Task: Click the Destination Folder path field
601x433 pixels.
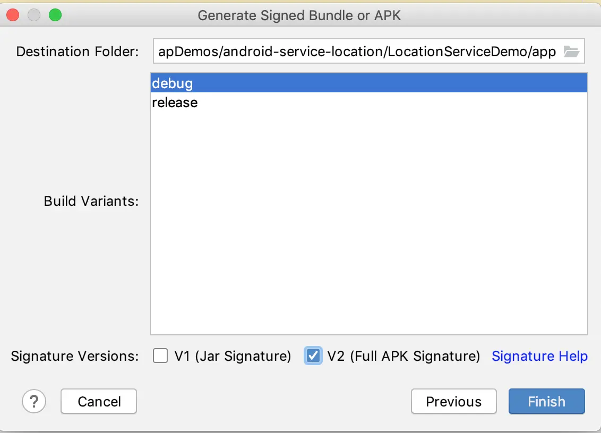Action: [x=356, y=51]
